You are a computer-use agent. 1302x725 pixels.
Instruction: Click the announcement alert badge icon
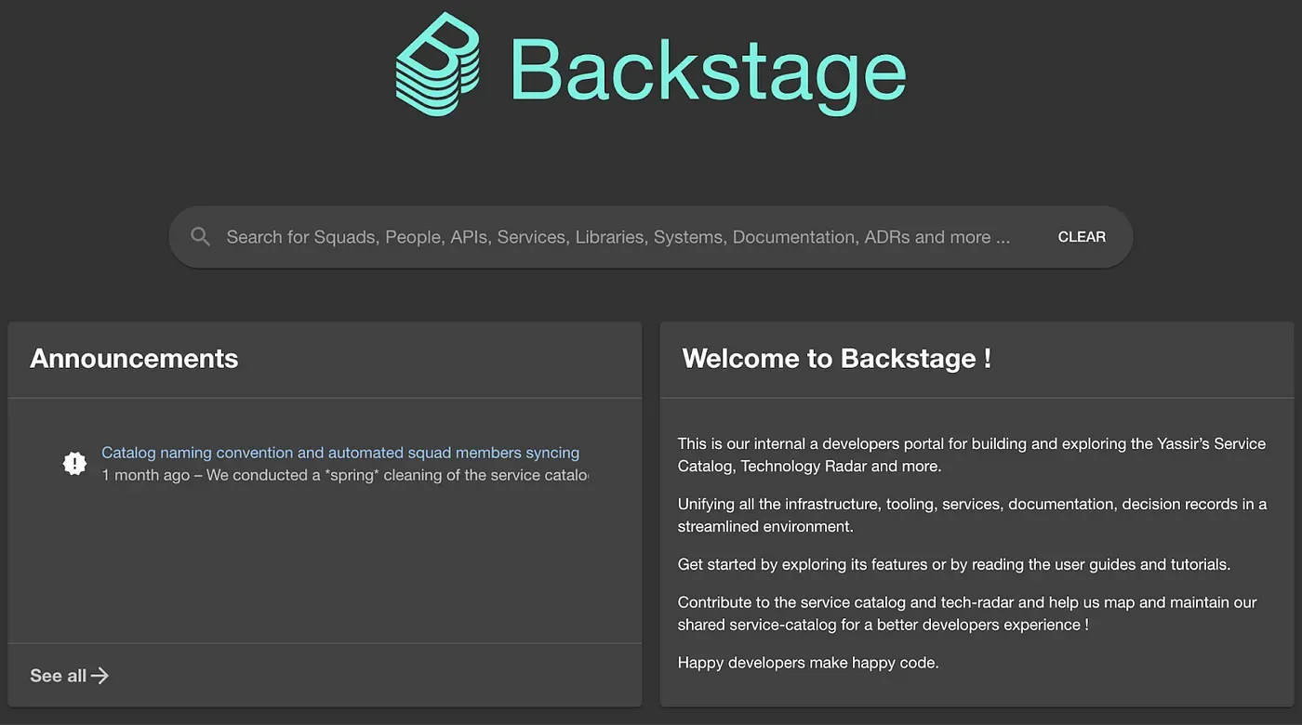pos(74,463)
